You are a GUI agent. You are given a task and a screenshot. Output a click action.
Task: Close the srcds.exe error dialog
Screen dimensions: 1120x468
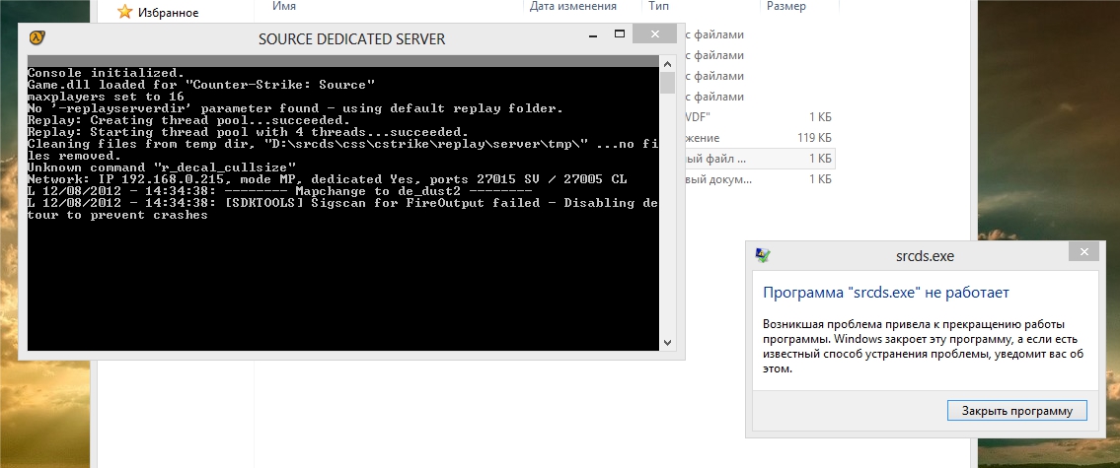(1084, 252)
